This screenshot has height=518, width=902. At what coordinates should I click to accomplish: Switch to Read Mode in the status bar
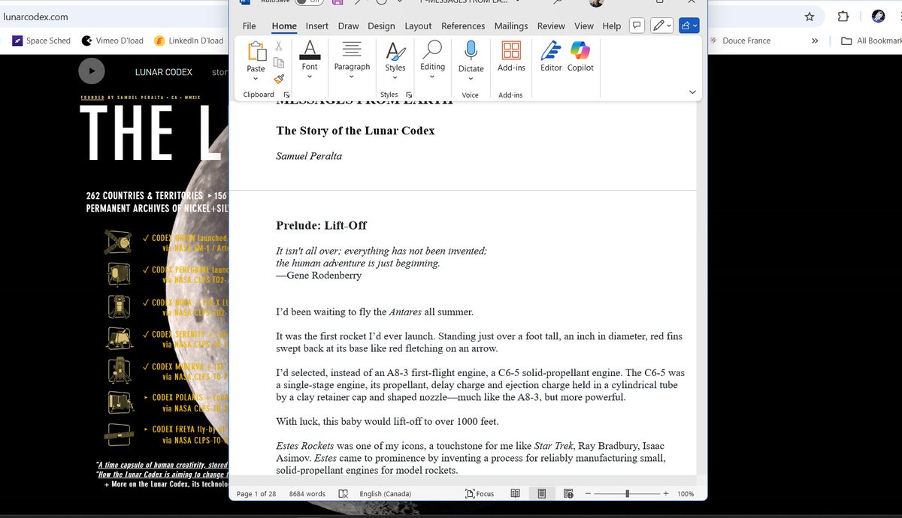516,493
